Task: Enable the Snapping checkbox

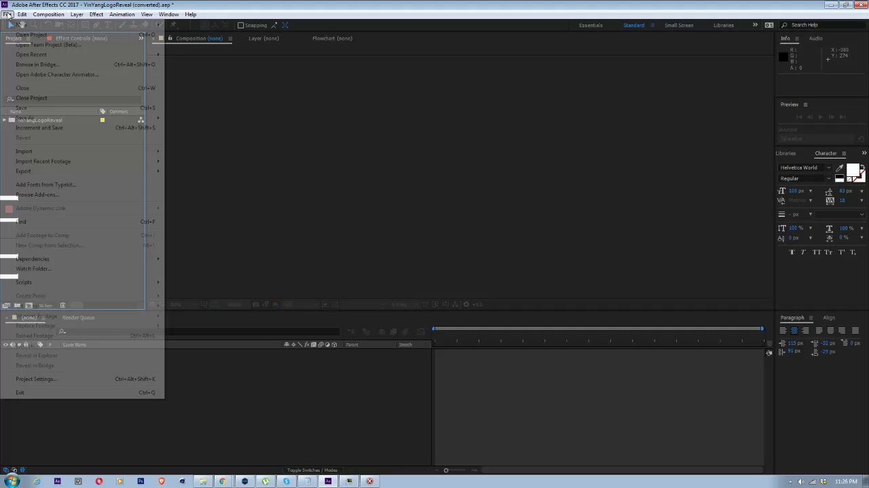Action: [240, 25]
